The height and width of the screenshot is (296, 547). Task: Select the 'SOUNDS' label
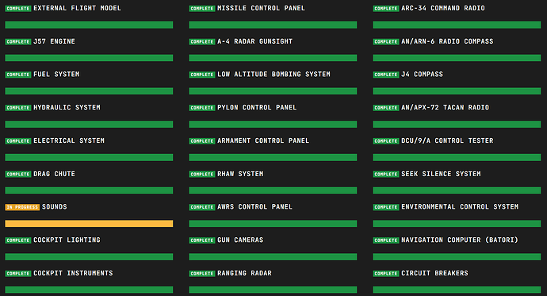(55, 206)
